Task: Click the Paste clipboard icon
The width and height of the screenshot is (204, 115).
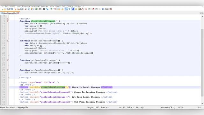Action: tap(32, 9)
